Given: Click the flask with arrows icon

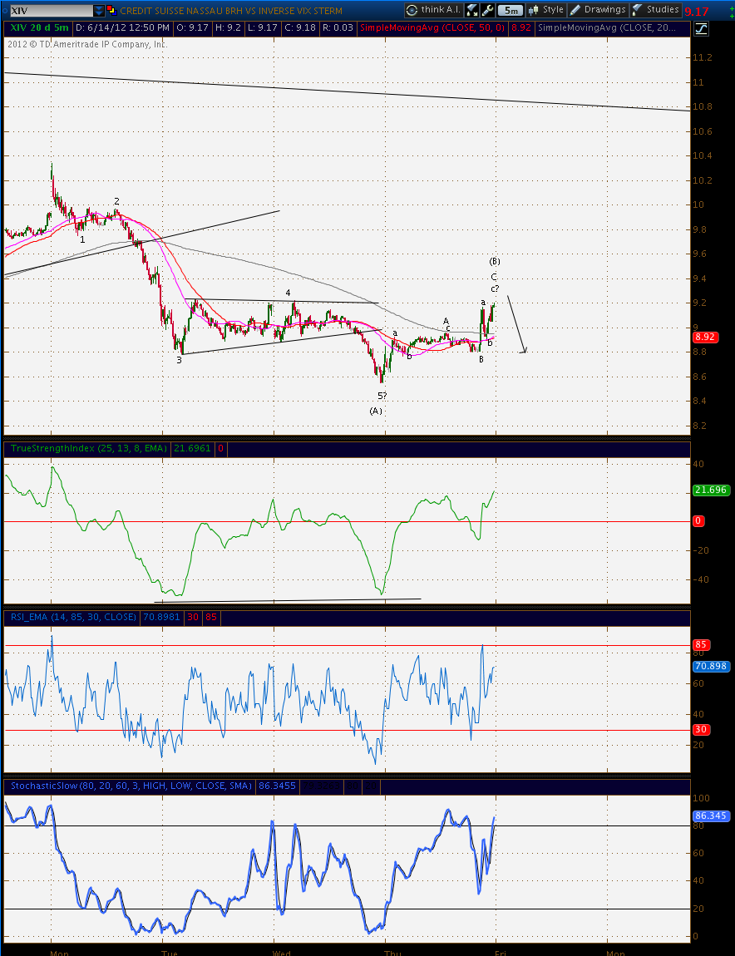Looking at the screenshot, I should 472,10.
